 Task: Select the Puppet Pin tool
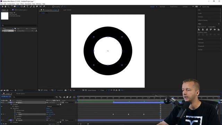click(44, 7)
